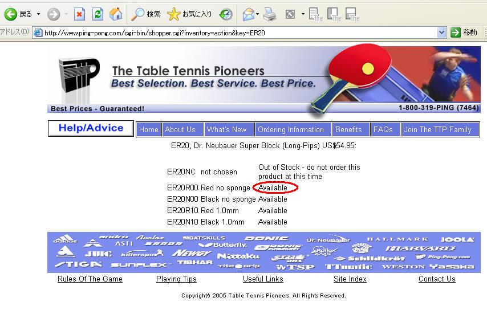Select ER20R00 Red no sponge text
Image resolution: width=487 pixels, height=310 pixels.
click(208, 187)
